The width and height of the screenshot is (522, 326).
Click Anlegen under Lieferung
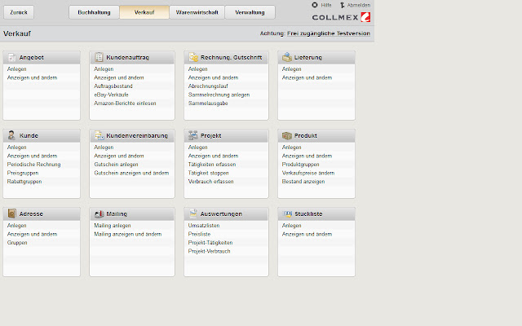(292, 68)
